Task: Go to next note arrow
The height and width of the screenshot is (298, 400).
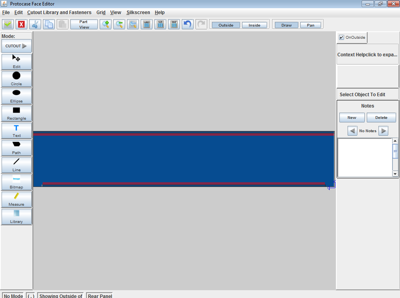Action: click(x=383, y=131)
